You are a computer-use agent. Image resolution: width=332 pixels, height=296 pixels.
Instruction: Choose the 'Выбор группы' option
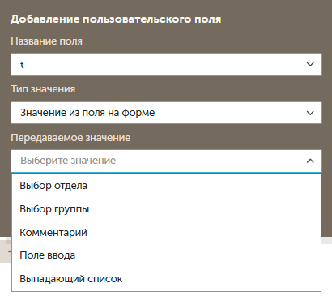pos(166,209)
